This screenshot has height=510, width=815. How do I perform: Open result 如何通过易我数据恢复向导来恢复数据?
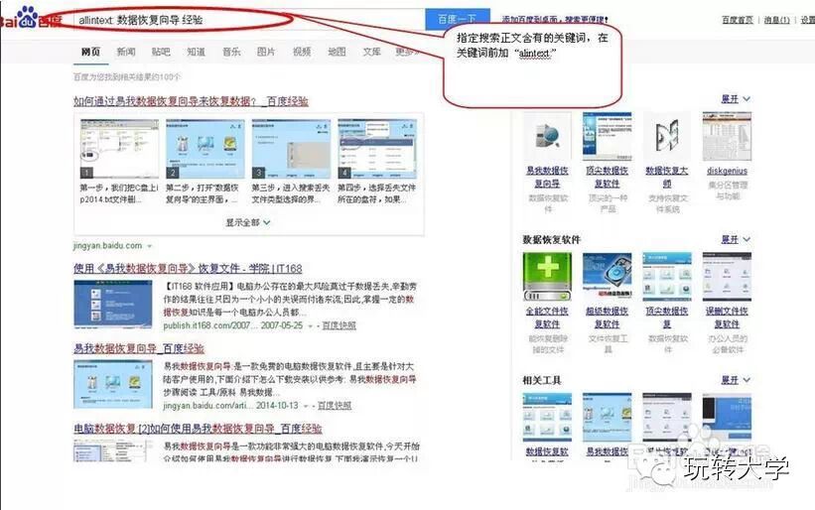click(x=191, y=101)
